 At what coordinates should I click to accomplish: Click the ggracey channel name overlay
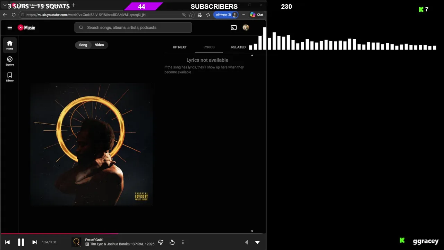tap(426, 241)
